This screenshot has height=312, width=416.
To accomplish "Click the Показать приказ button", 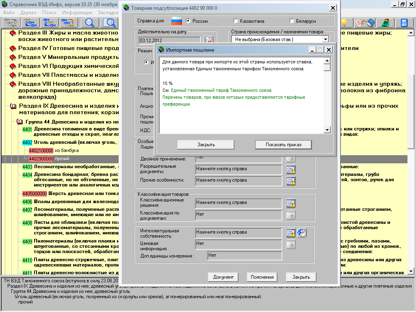I will [283, 145].
